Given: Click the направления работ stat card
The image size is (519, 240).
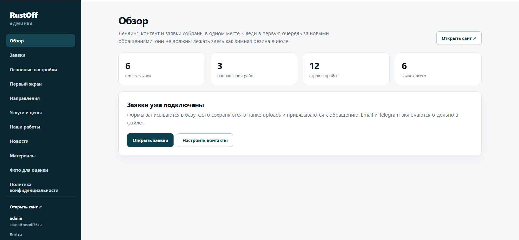Looking at the screenshot, I should click(254, 69).
